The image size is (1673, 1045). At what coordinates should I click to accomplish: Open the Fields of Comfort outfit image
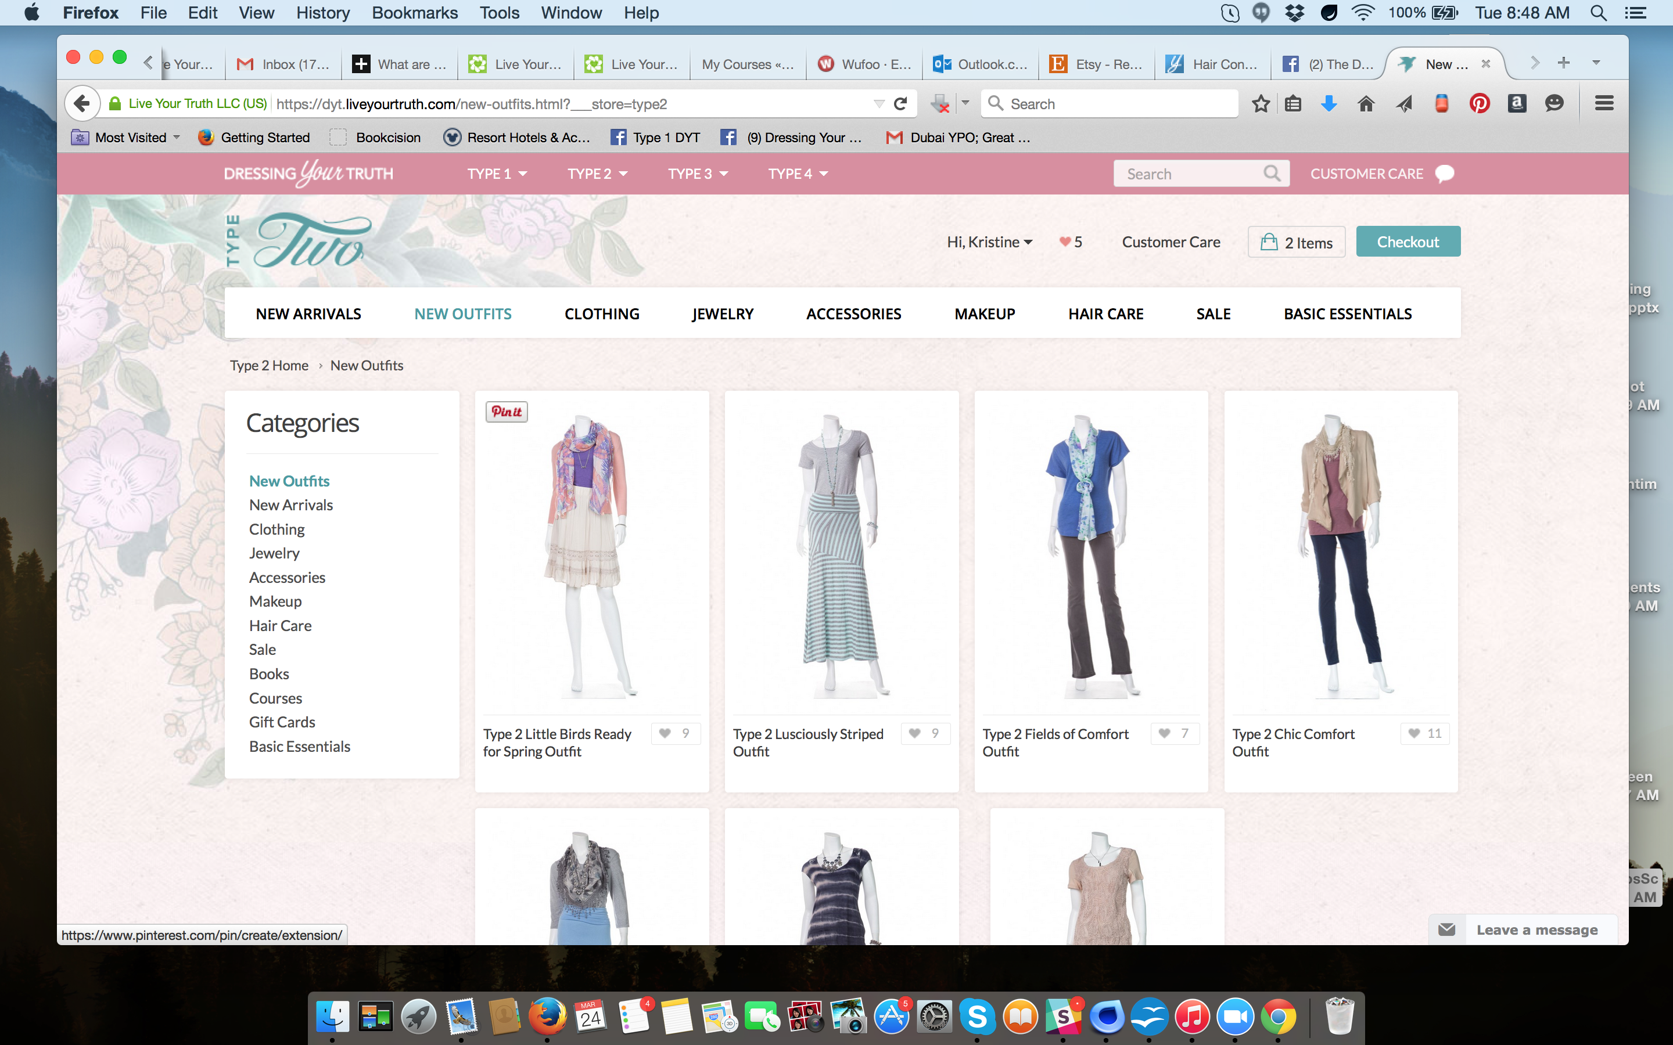1091,556
